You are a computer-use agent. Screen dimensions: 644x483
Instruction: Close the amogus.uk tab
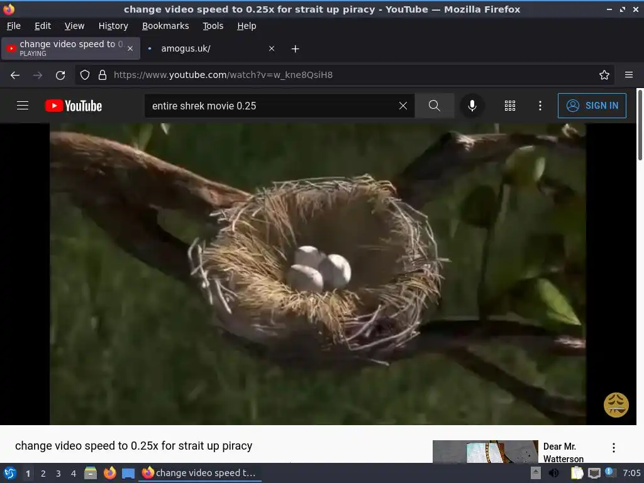pos(272,48)
